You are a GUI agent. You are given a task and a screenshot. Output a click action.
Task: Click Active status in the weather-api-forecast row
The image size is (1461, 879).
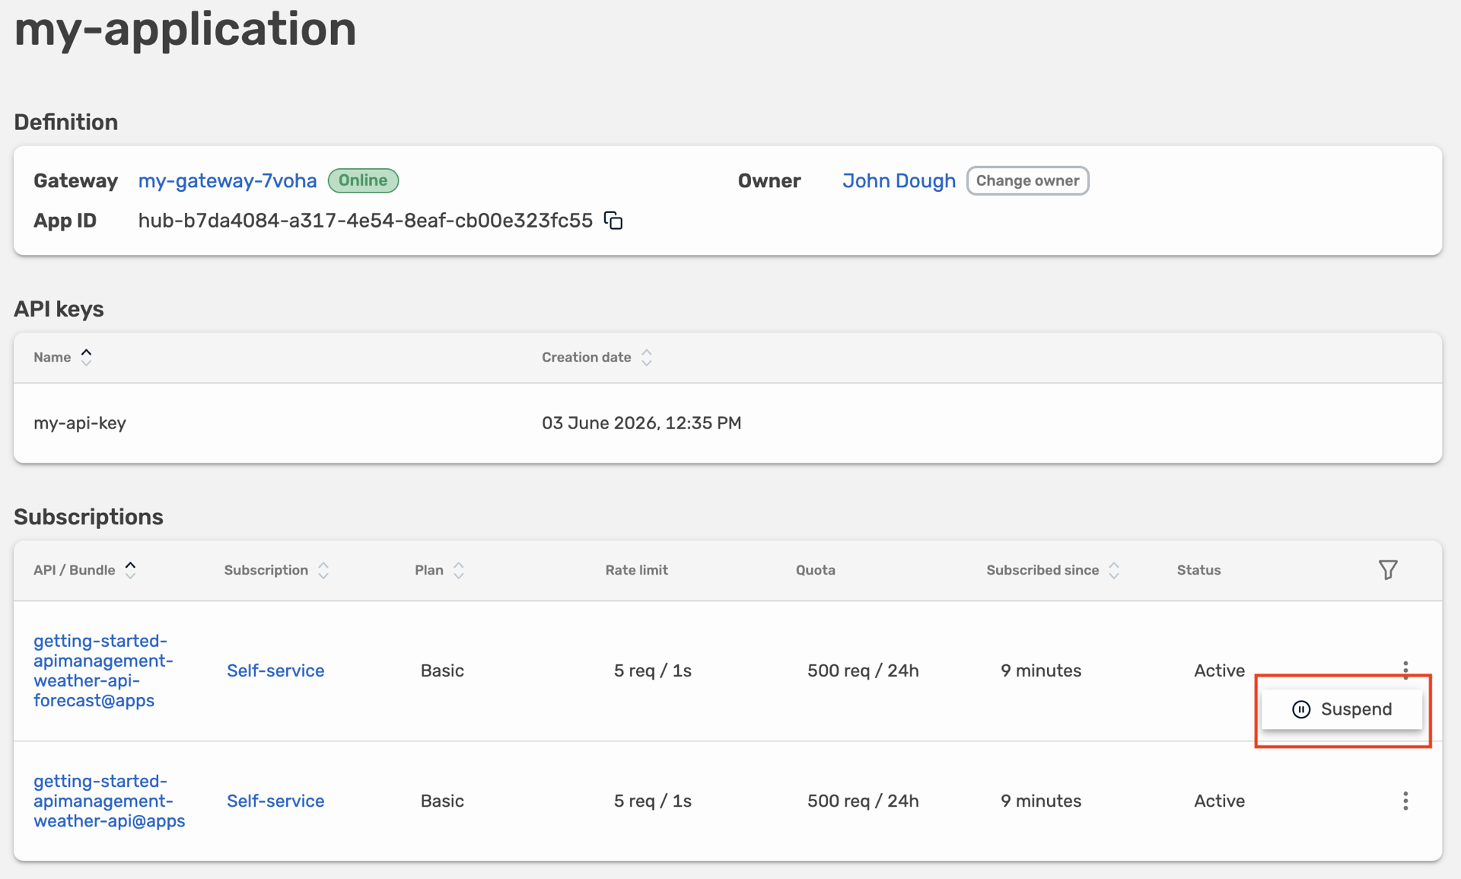(x=1219, y=670)
